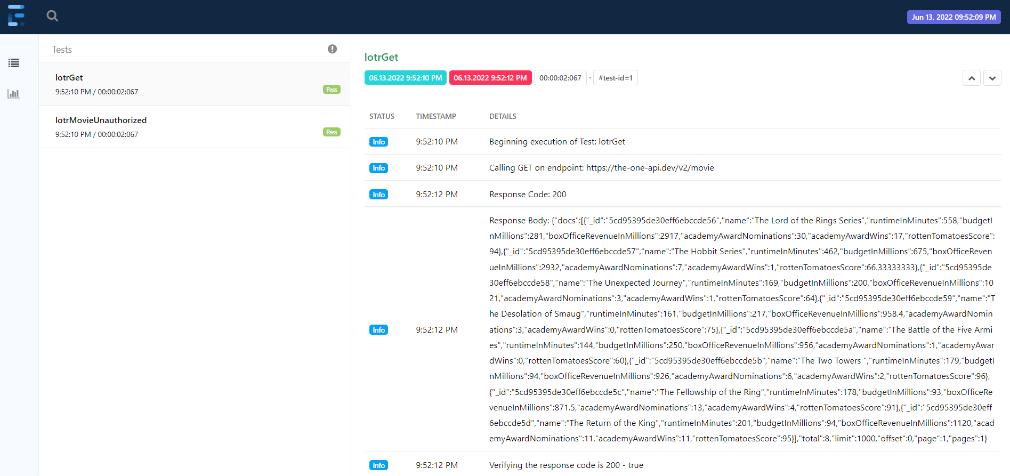This screenshot has width=1010, height=476.
Task: Click the Pass badge on lotrMovieUnauthorized
Action: [x=332, y=132]
